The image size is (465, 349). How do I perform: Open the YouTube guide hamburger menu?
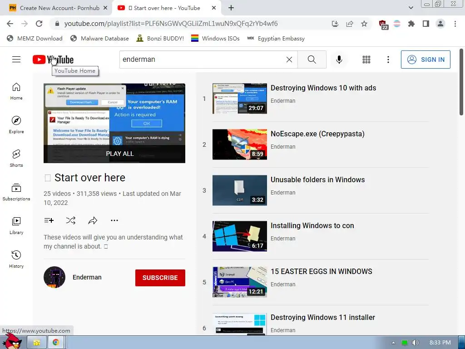tap(16, 60)
